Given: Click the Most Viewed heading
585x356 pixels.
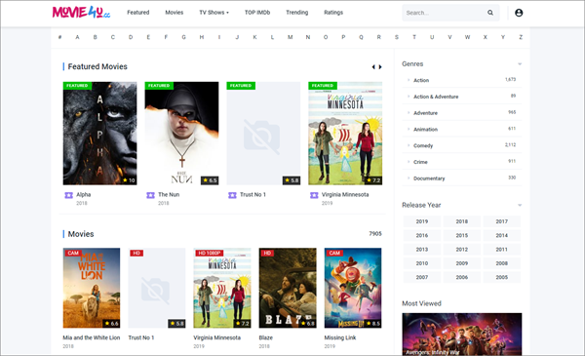Looking at the screenshot, I should pos(421,303).
